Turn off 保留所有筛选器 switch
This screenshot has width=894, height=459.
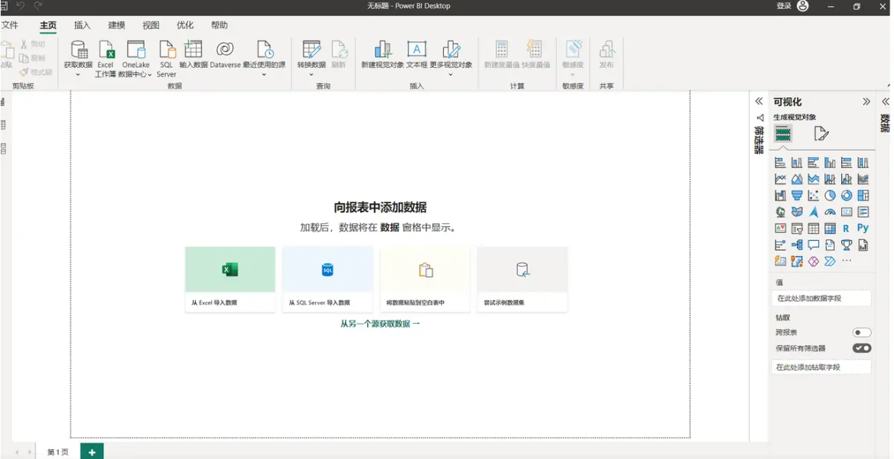click(x=861, y=348)
